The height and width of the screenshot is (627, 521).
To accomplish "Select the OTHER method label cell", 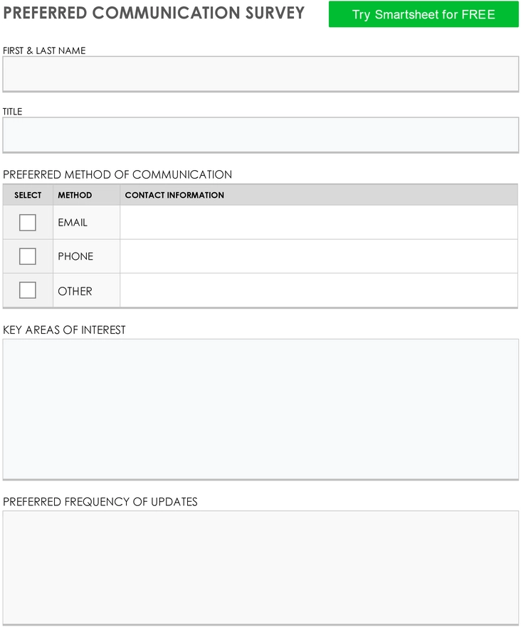I will 86,290.
